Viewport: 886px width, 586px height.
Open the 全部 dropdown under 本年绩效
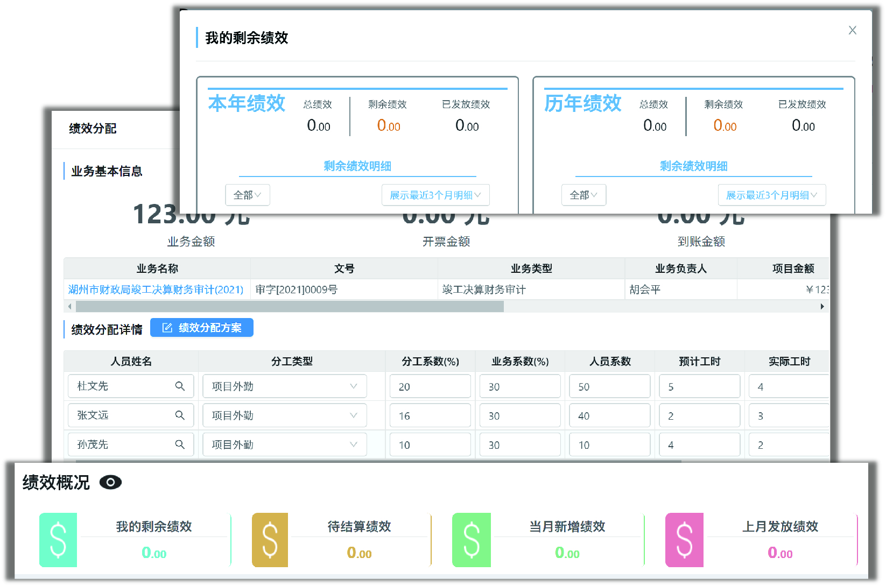tap(247, 195)
